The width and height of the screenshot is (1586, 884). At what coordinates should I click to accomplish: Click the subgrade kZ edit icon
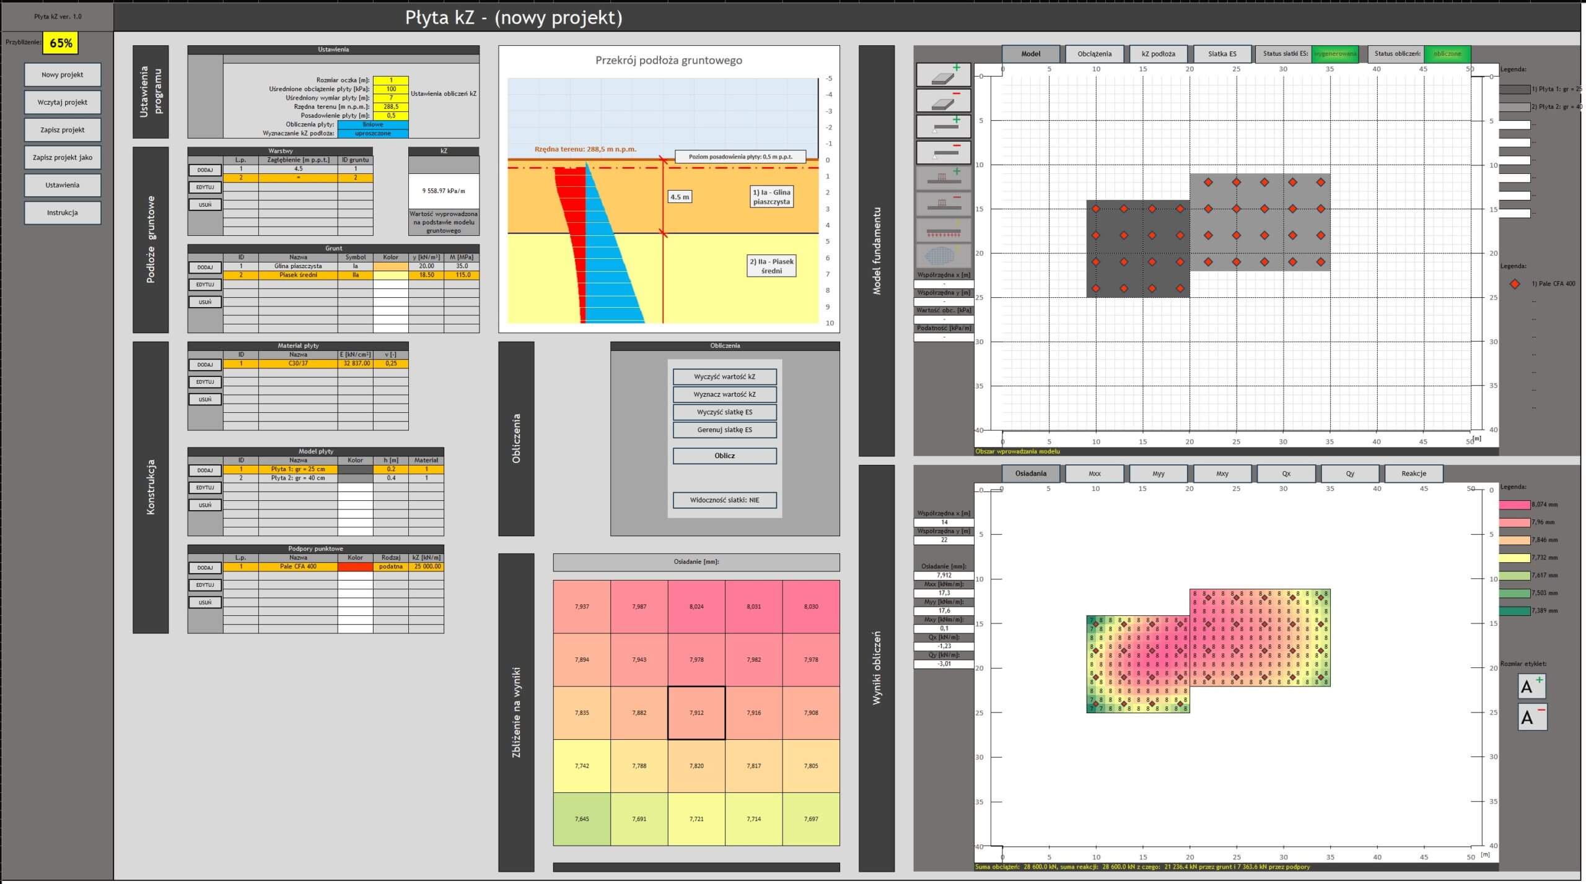[943, 230]
